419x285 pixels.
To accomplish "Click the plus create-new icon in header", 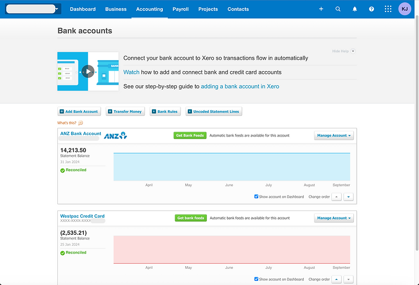I will tap(321, 9).
